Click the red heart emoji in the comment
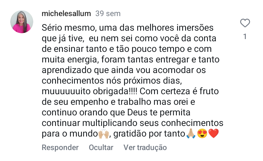Viewport: 263px width, 161px height. [213, 134]
